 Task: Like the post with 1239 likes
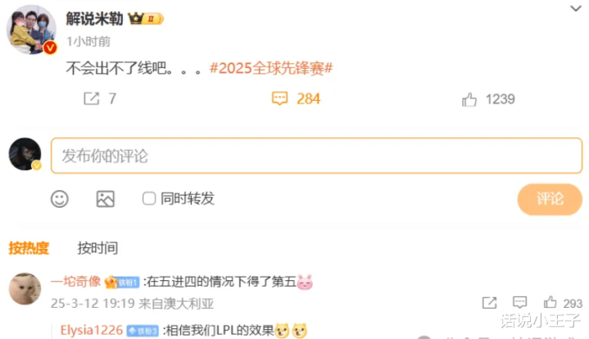click(x=469, y=99)
